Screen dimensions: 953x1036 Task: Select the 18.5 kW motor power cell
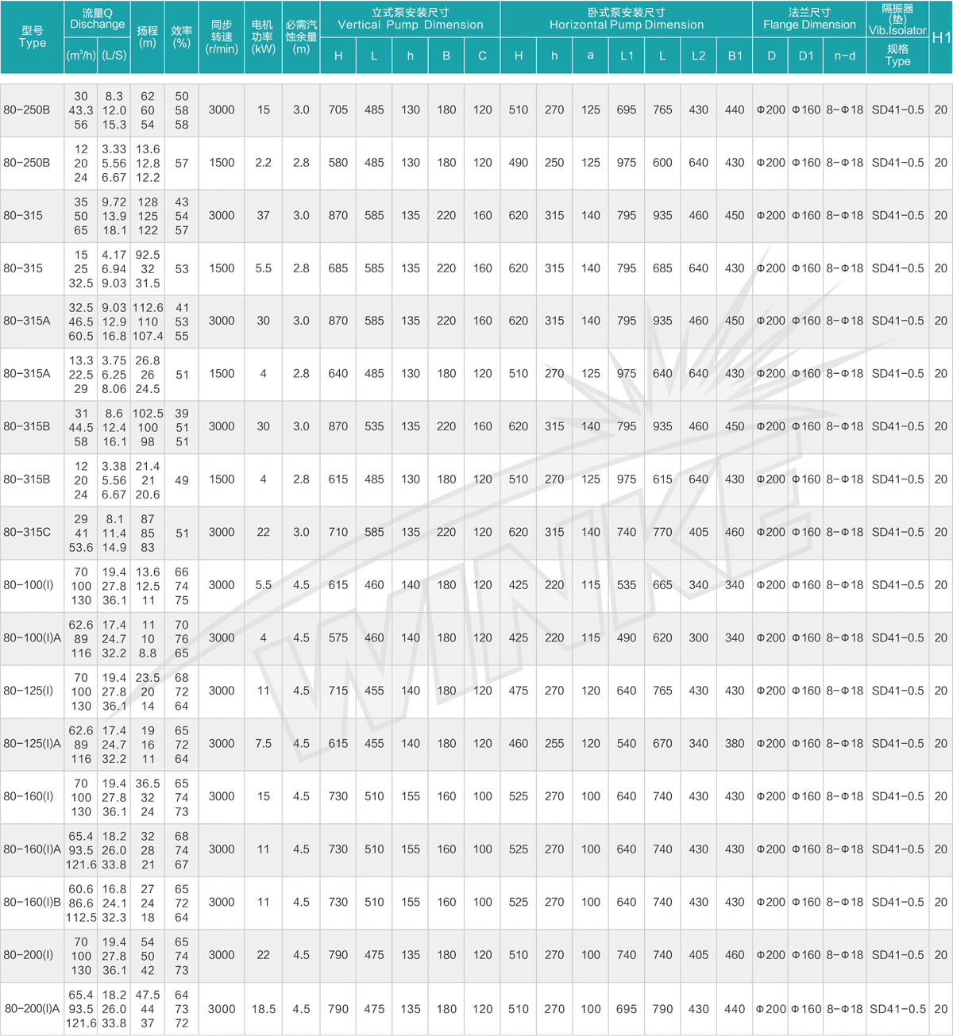click(263, 1008)
